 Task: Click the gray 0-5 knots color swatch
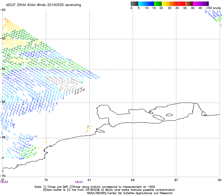(x=134, y=4)
